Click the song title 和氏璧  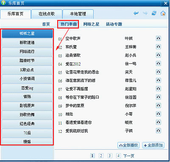point(71,47)
